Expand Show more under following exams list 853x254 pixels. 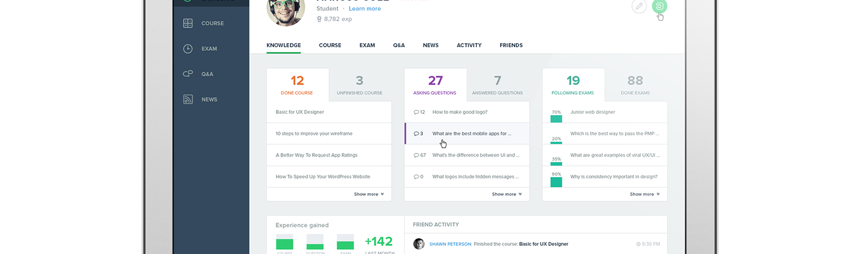pyautogui.click(x=644, y=194)
